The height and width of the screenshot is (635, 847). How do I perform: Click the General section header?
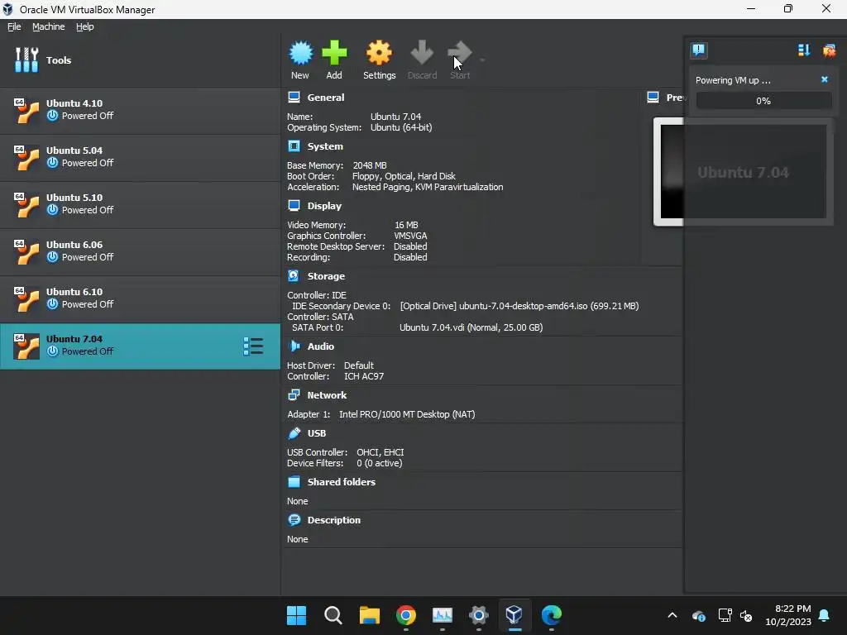326,98
